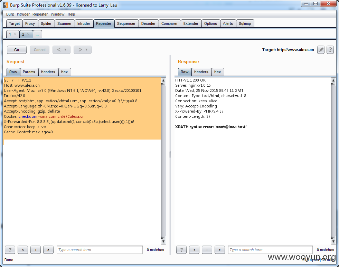Switch to the Spider tab

pos(46,23)
